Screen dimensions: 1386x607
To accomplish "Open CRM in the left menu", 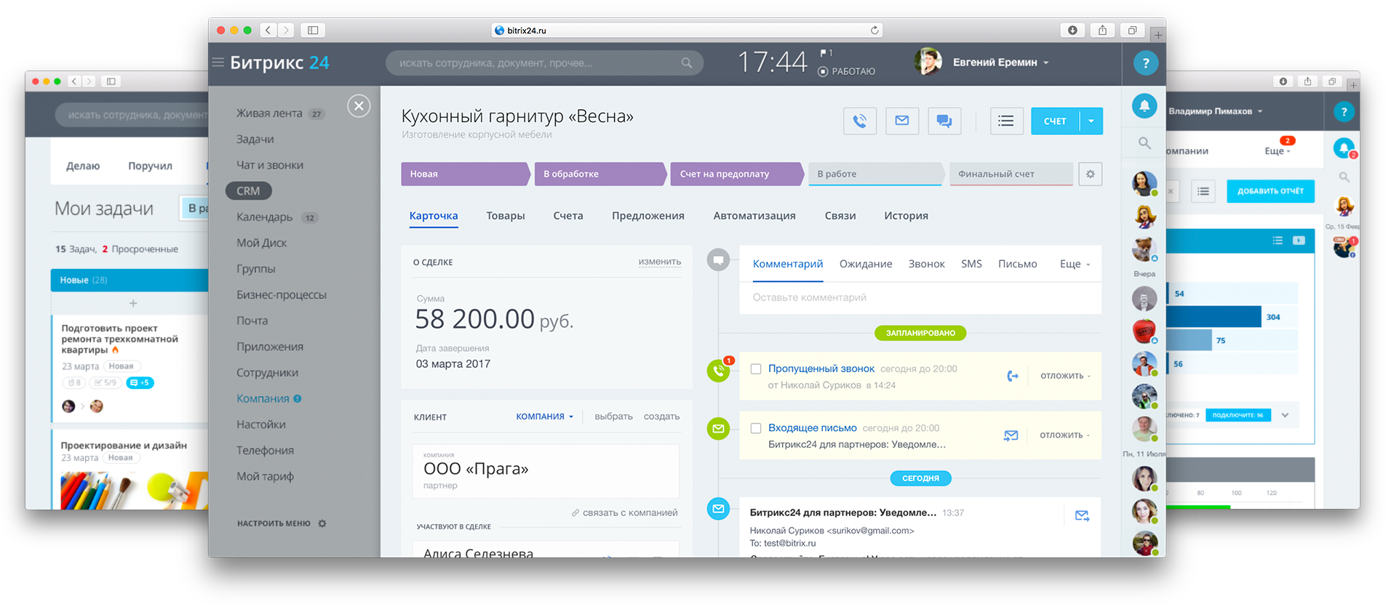I will [248, 190].
